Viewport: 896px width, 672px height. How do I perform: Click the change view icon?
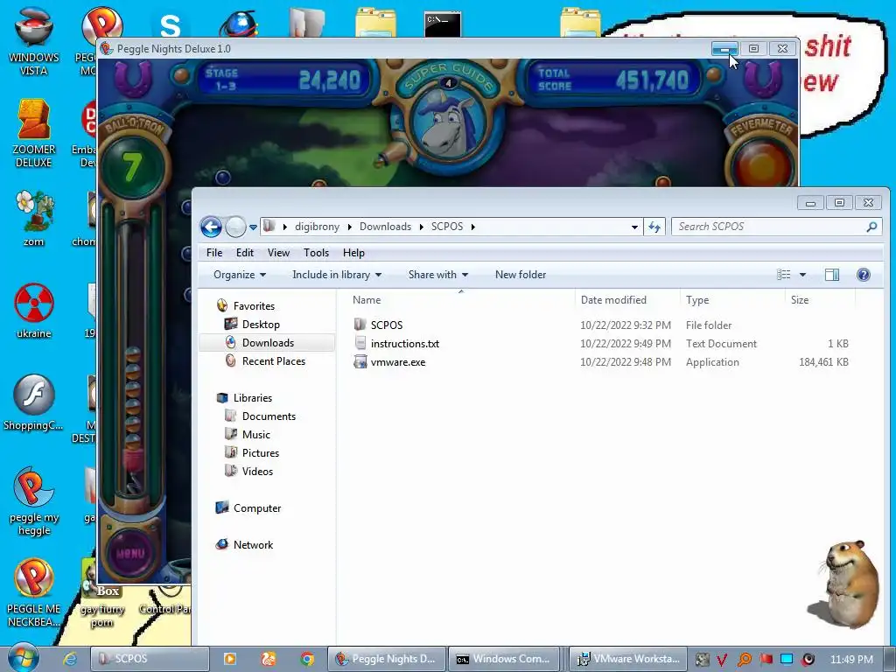pos(783,275)
